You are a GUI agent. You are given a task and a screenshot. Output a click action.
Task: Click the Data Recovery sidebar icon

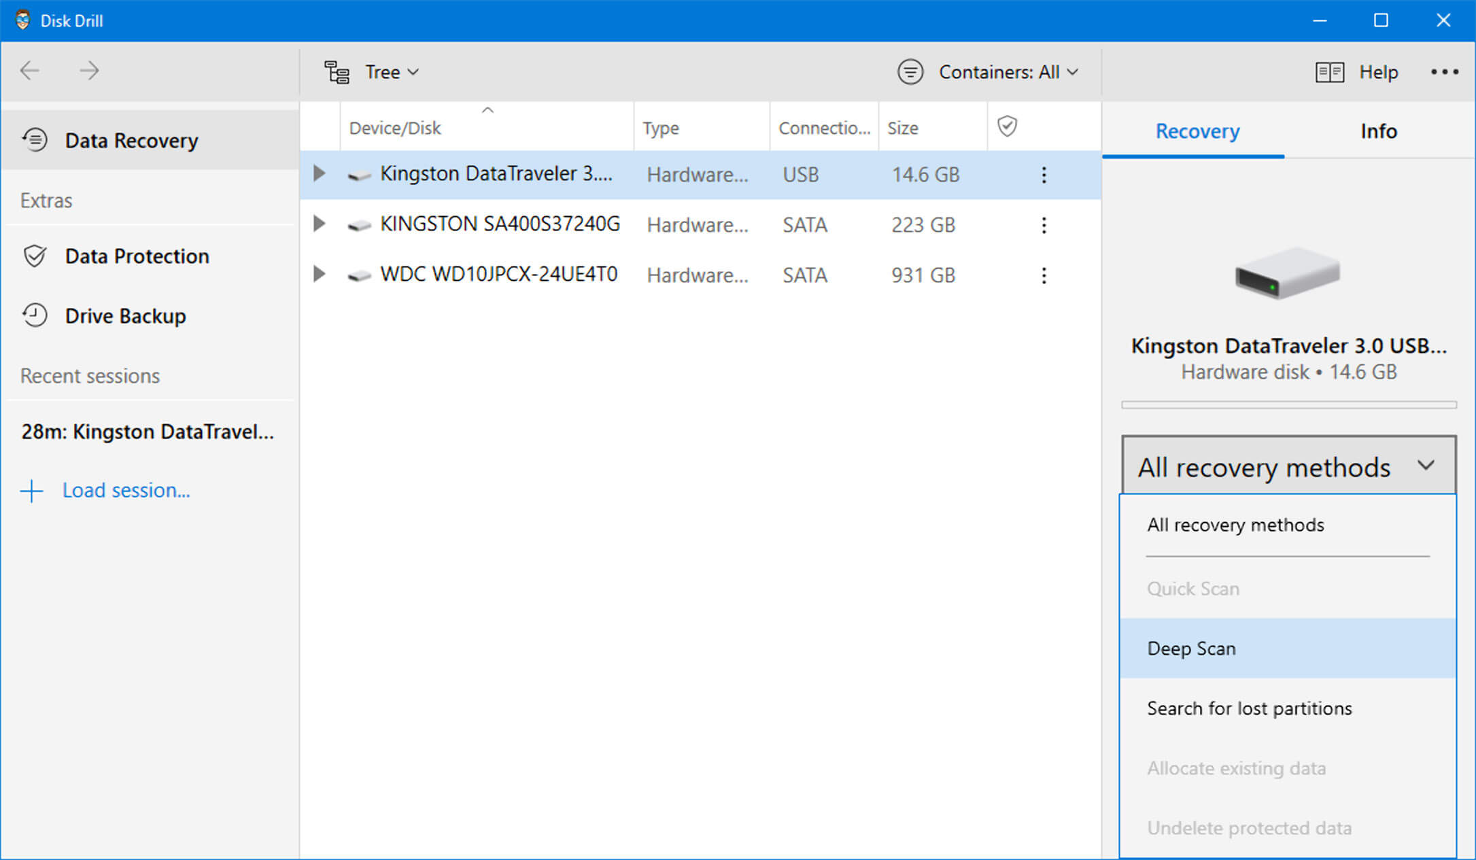(x=35, y=140)
